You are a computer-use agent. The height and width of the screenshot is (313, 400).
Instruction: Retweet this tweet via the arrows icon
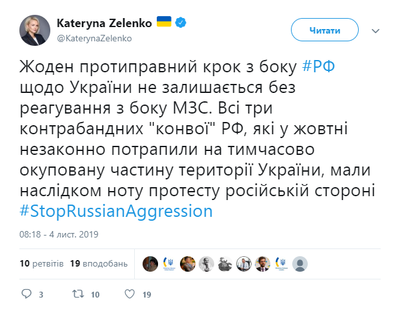tap(77, 294)
